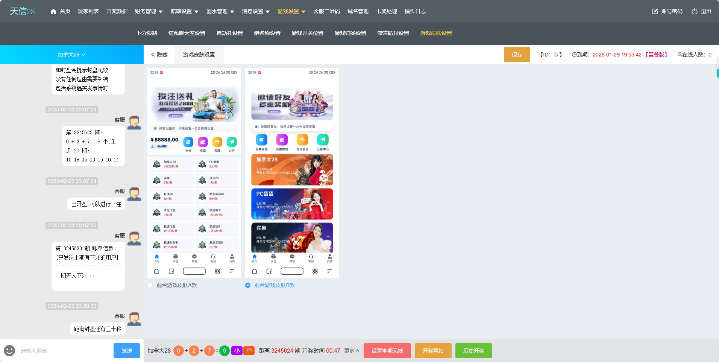Screen dimensions: 719x362
Task: Click the 在线客服 icon in skin B
Action: pos(302,140)
